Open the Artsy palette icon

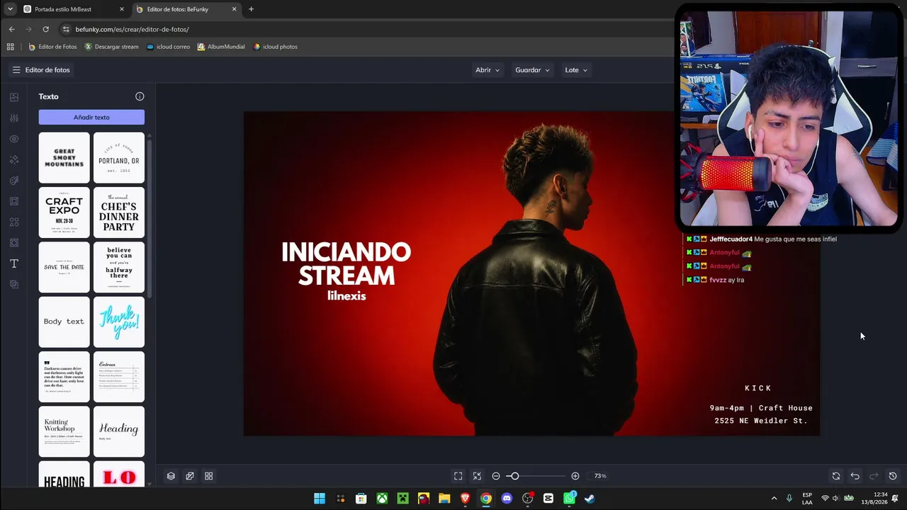pyautogui.click(x=14, y=181)
